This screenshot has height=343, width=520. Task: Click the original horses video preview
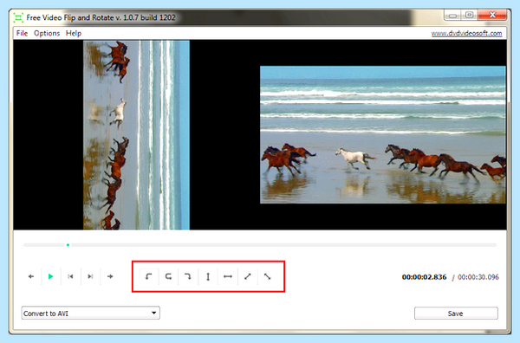tap(383, 135)
